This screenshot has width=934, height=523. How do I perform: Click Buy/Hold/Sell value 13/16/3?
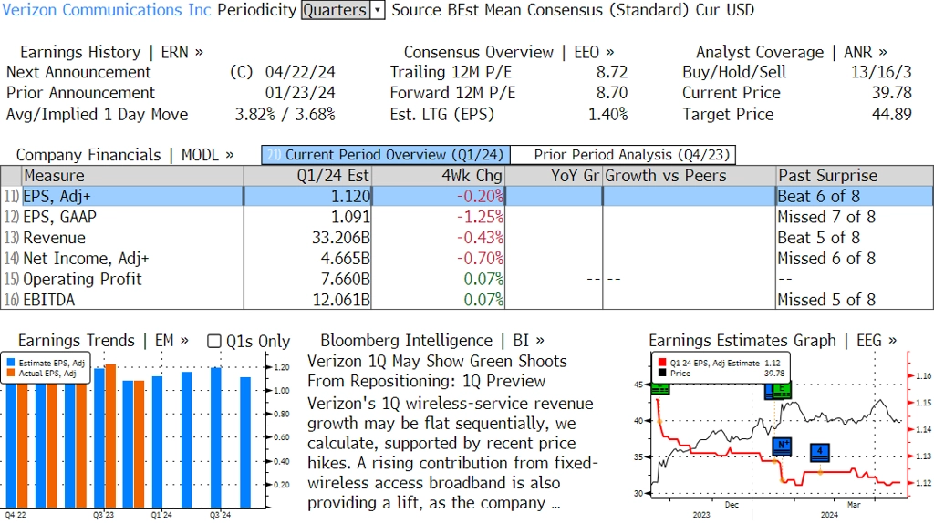pyautogui.click(x=881, y=72)
